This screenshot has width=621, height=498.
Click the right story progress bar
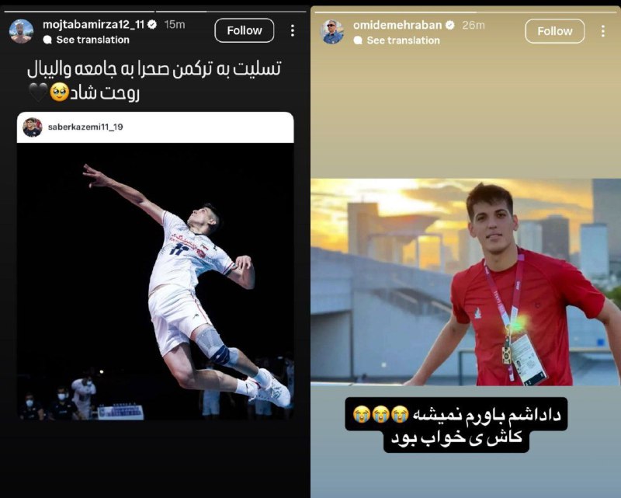click(466, 12)
